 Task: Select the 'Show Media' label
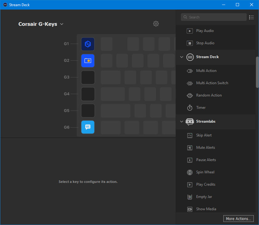pos(206,209)
